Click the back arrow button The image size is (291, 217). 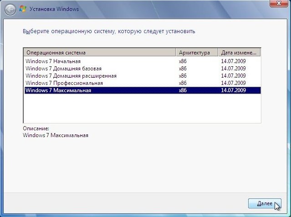pos(10,10)
